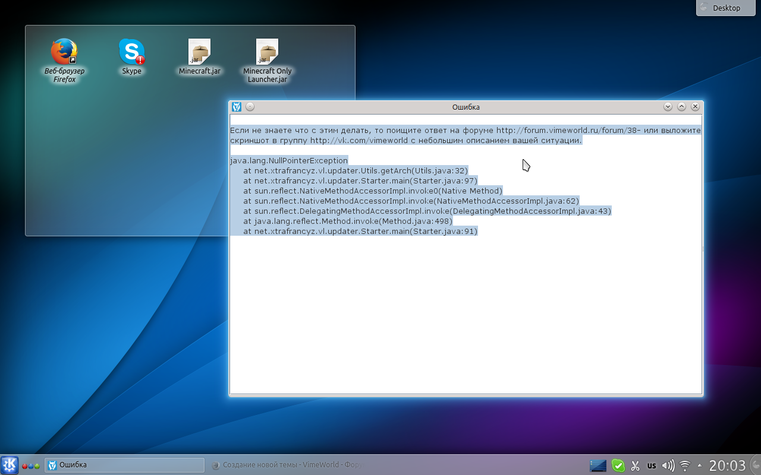The width and height of the screenshot is (761, 475).
Task: Select the Ошибка taskbar entry
Action: [x=124, y=465]
